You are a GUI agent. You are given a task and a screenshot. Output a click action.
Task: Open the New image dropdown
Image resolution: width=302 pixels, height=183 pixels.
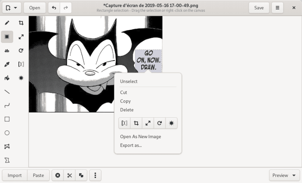point(11,8)
